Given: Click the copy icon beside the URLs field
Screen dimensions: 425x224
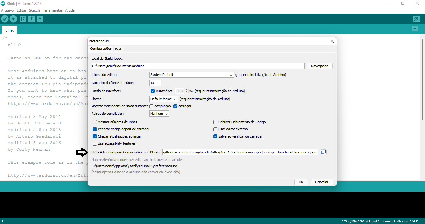Looking at the screenshot, I should point(323,152).
